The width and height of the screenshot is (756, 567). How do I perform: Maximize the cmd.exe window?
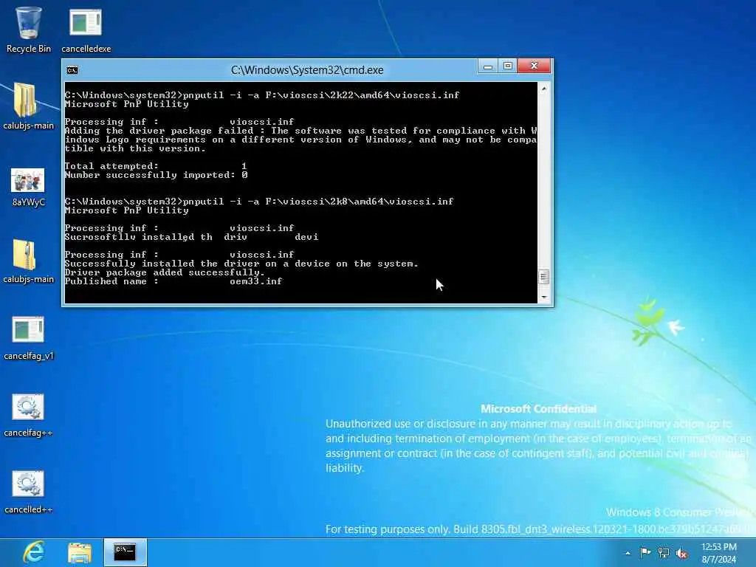coord(508,66)
